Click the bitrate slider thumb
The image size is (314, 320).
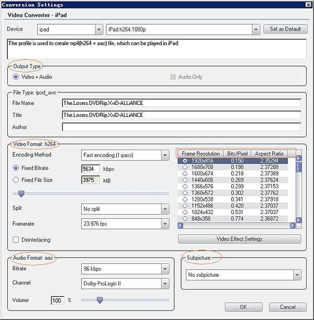click(21, 194)
